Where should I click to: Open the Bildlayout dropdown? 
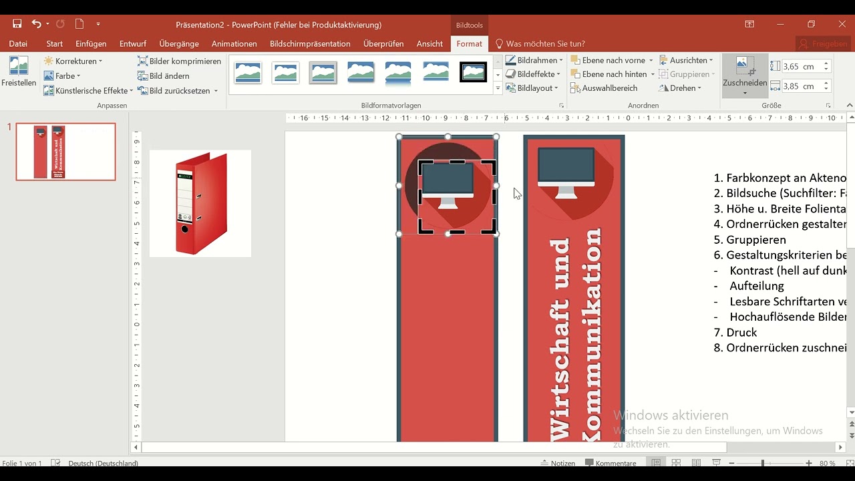[x=532, y=88]
